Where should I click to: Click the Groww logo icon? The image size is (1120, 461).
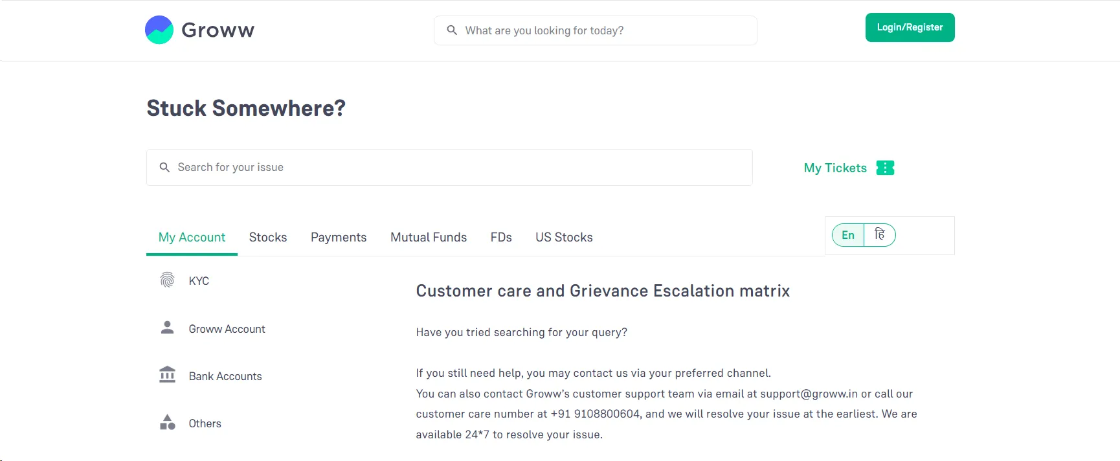pos(159,30)
